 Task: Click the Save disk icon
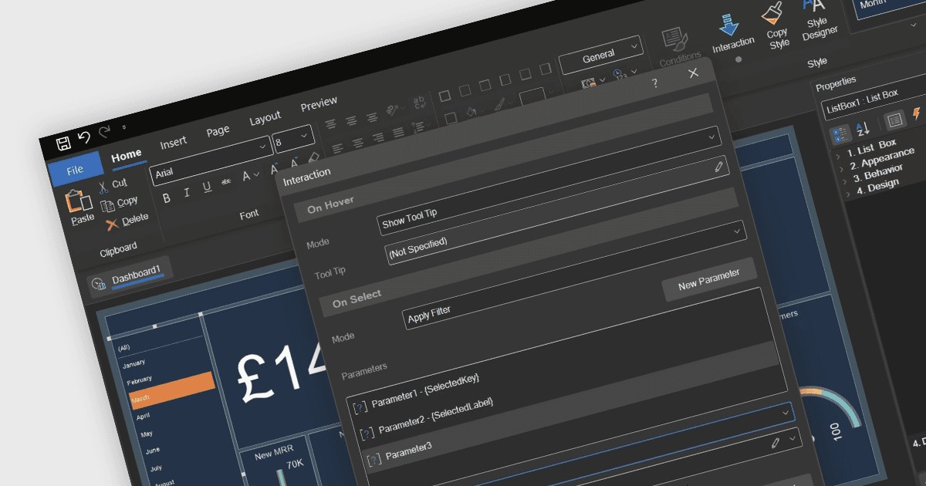coord(63,143)
